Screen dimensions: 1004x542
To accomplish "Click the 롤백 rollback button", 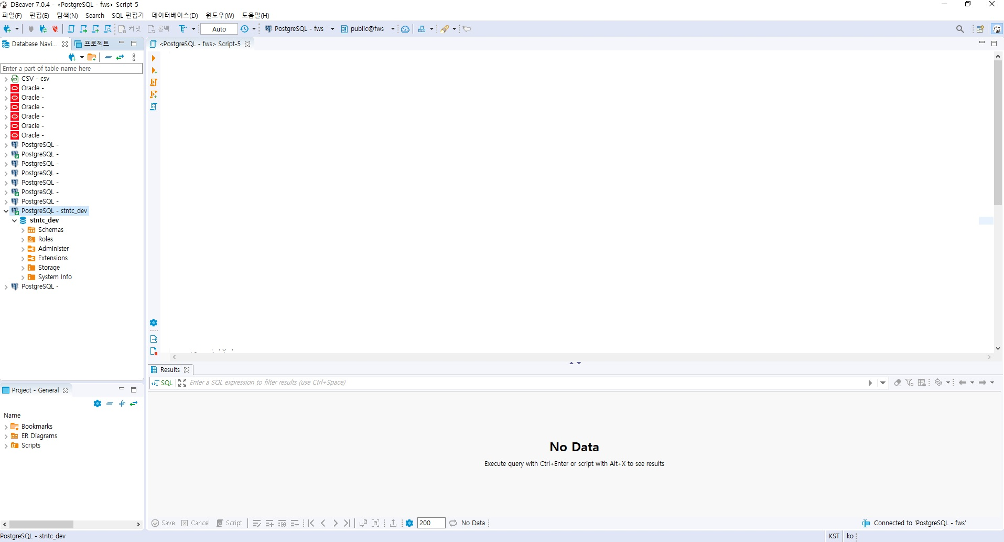I will pos(159,29).
